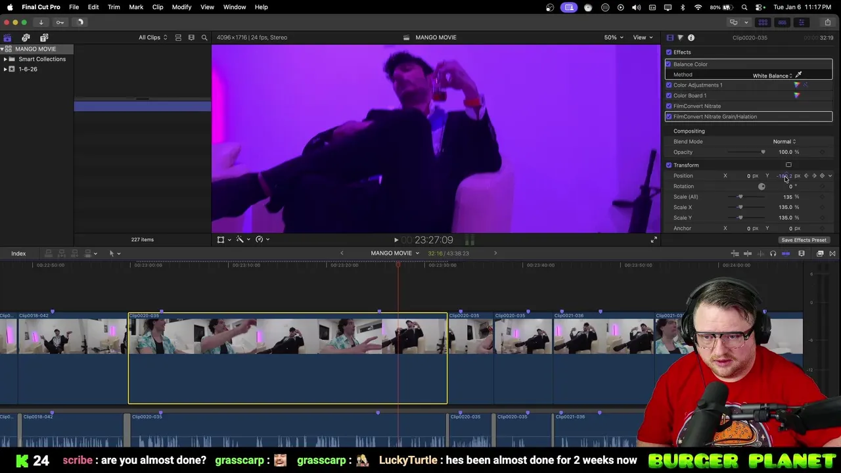Open the Modify menu
Screen dimensions: 841x473
[181, 7]
